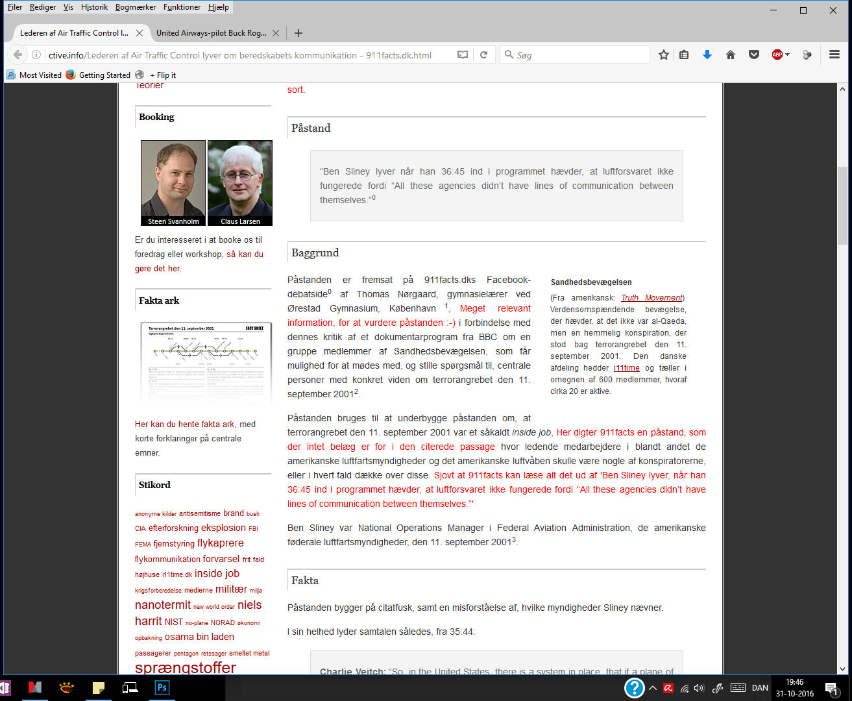The height and width of the screenshot is (701, 852).
Task: Open the taskbar eye-shaped app icon
Action: [x=66, y=688]
